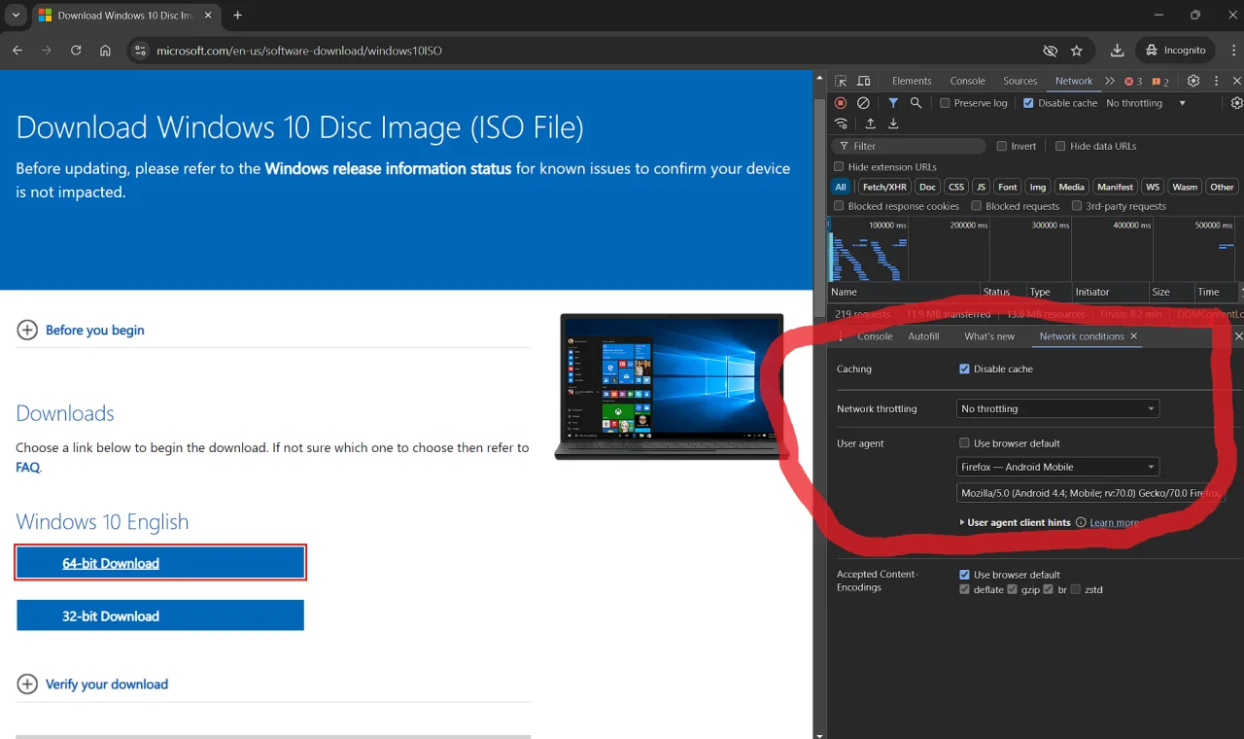
Task: Open DevTools main settings gear
Action: click(1193, 81)
